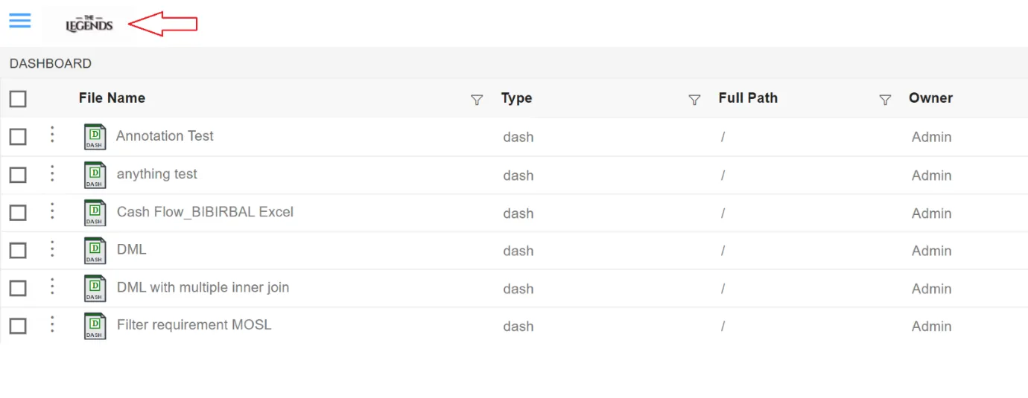Image resolution: width=1028 pixels, height=398 pixels.
Task: Open three-dot options for anything test
Action: coord(52,173)
